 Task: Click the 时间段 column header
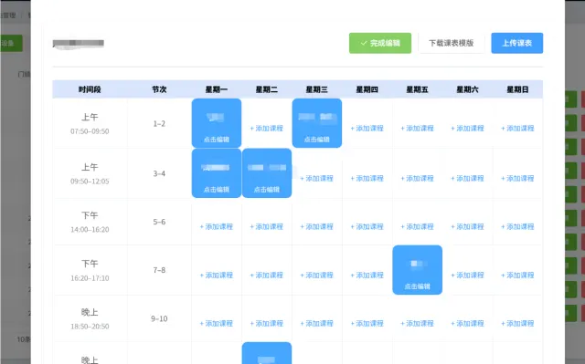(90, 89)
